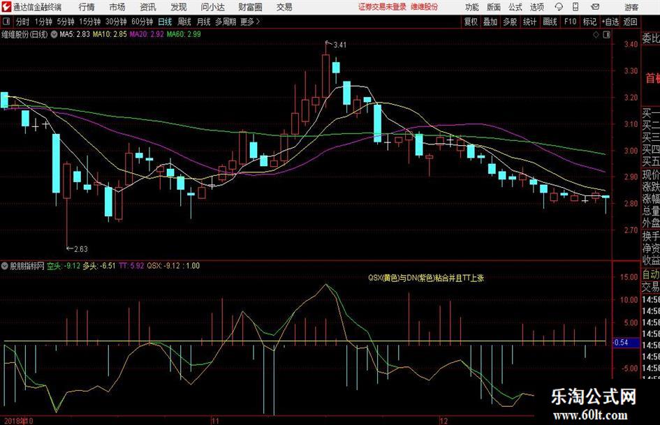Click the diamond icon above the price axis
The image size is (660, 425).
click(x=596, y=34)
